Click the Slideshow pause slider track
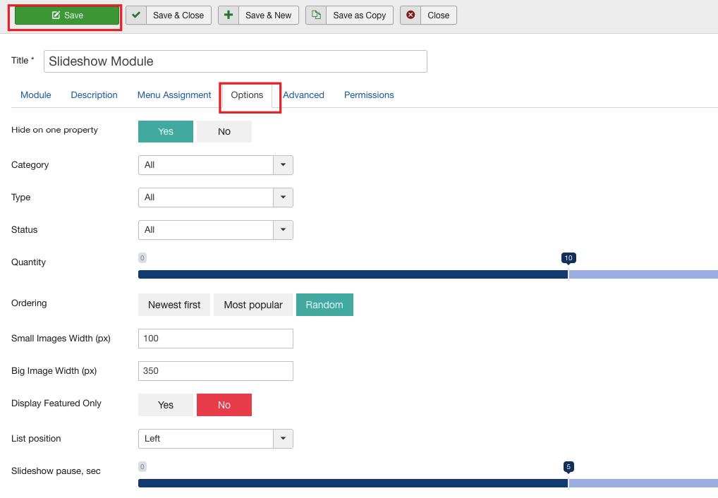This screenshot has height=498, width=718. 353,483
